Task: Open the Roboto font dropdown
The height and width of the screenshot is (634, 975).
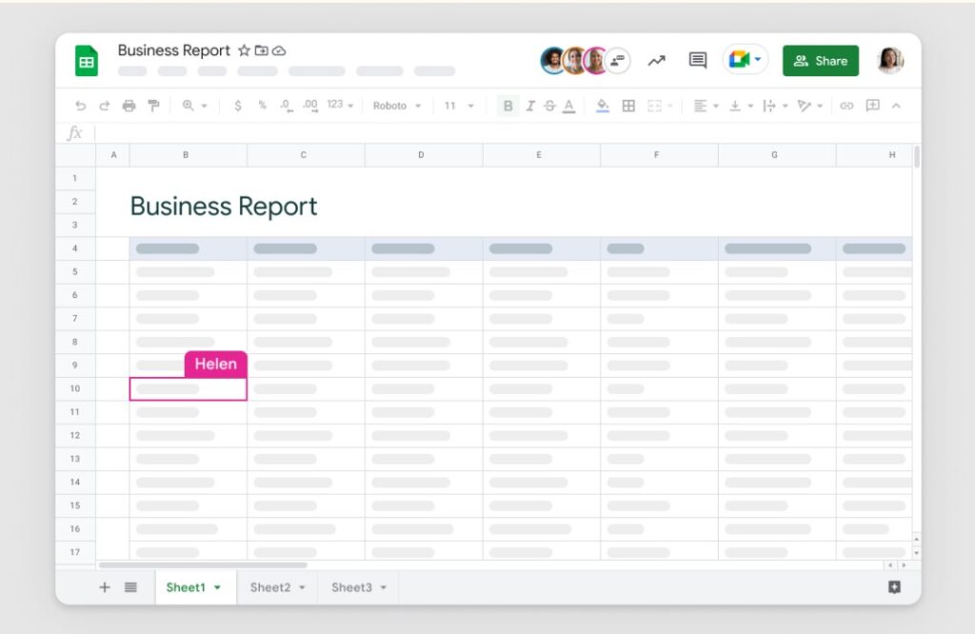Action: pyautogui.click(x=397, y=106)
